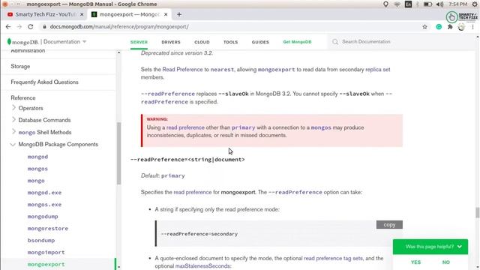Click the nearest read mode link

pos(222,70)
